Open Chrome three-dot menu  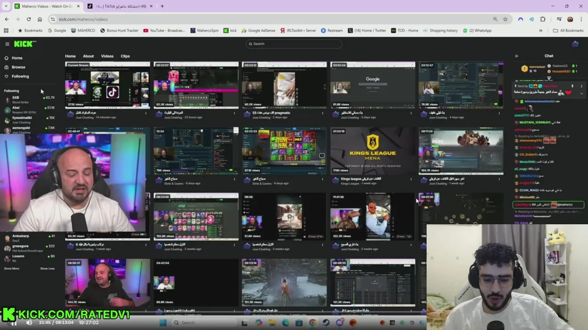(581, 19)
